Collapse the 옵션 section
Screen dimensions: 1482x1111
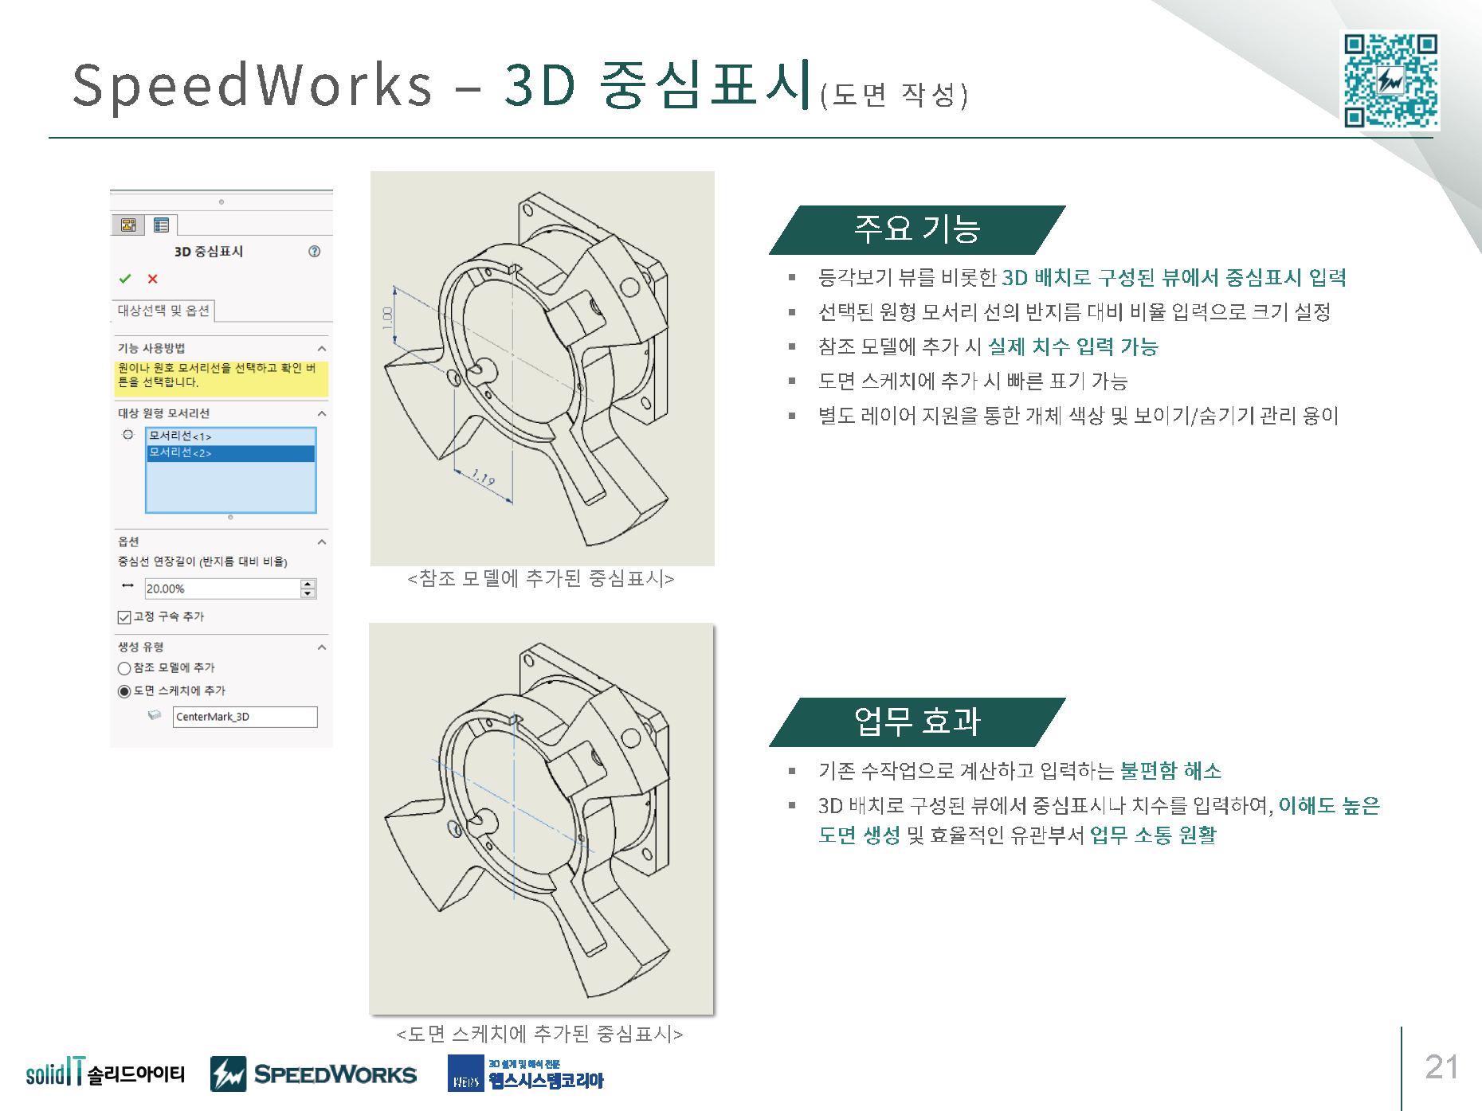click(322, 542)
